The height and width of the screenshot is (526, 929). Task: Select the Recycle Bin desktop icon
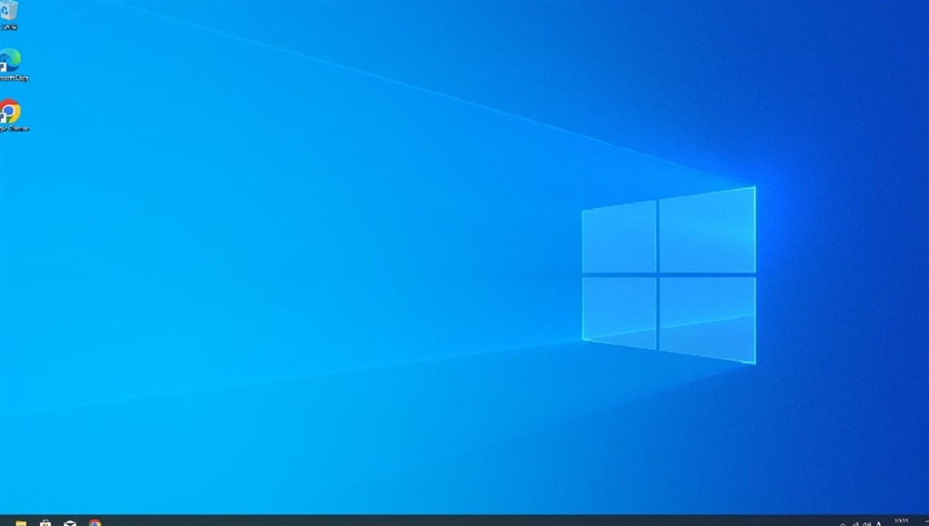point(8,15)
